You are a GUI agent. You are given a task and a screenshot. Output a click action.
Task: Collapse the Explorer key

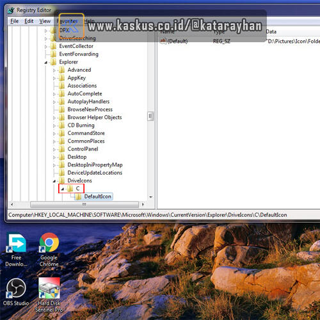(46, 63)
